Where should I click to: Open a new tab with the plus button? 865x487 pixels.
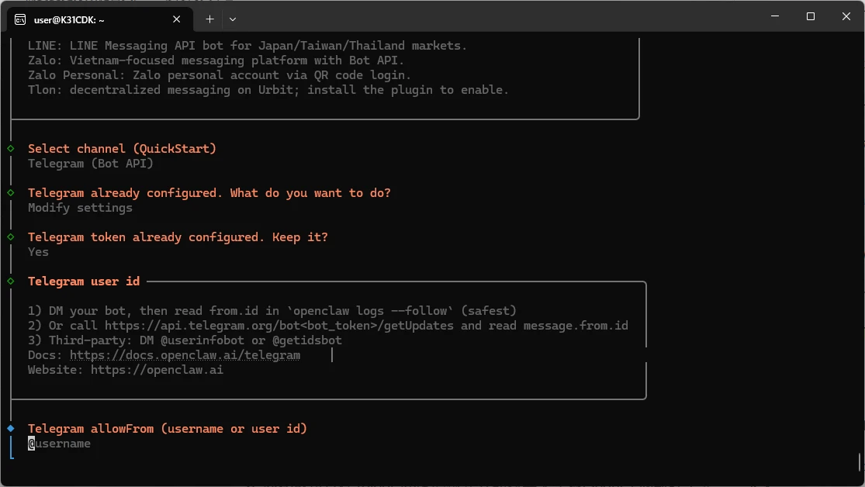[x=209, y=19]
